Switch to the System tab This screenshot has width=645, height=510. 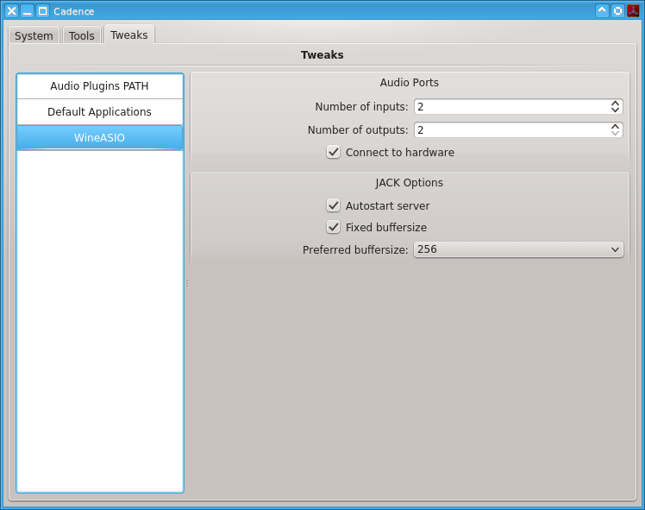[34, 35]
